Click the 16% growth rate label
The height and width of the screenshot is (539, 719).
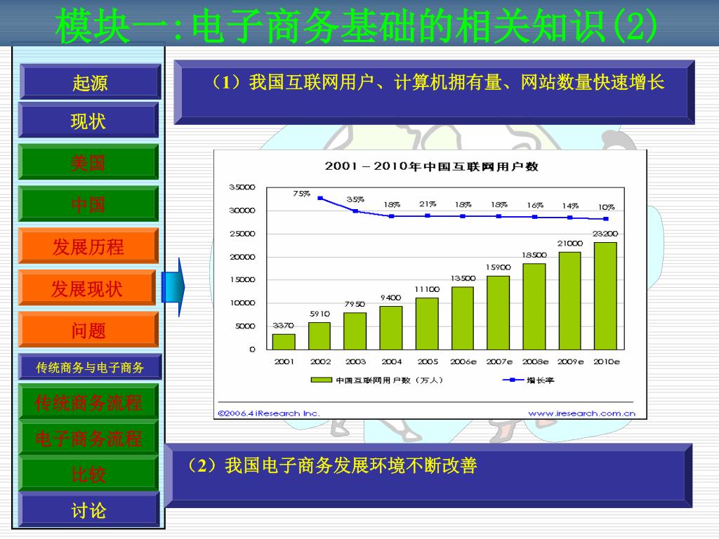coord(535,206)
